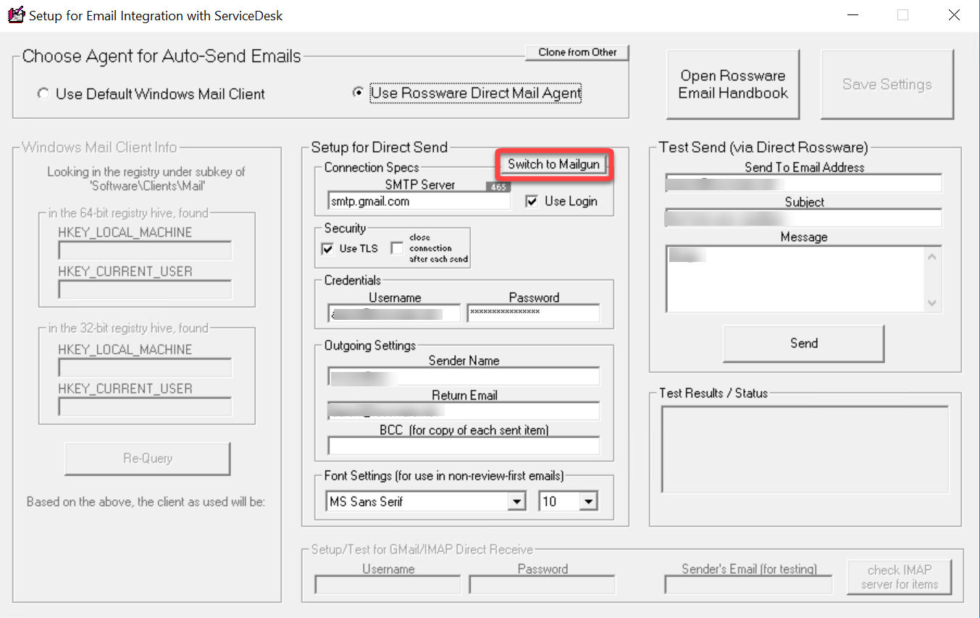Image resolution: width=980 pixels, height=618 pixels.
Task: Click the Save Settings button
Action: pos(887,84)
